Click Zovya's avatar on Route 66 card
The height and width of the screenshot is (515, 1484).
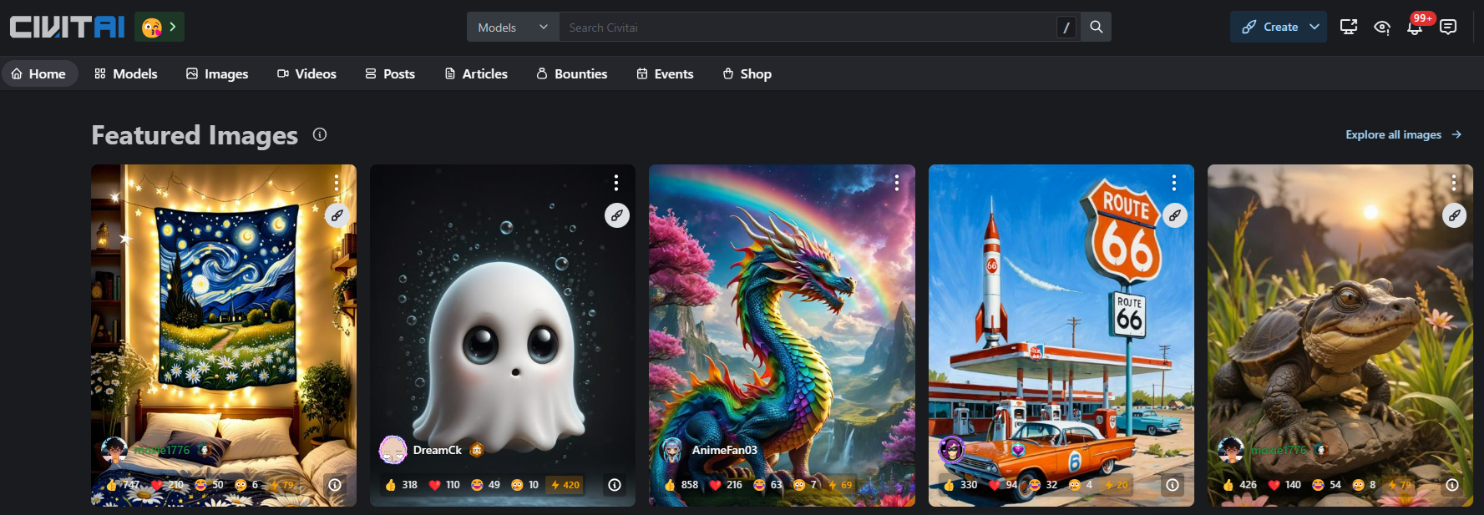coord(951,450)
